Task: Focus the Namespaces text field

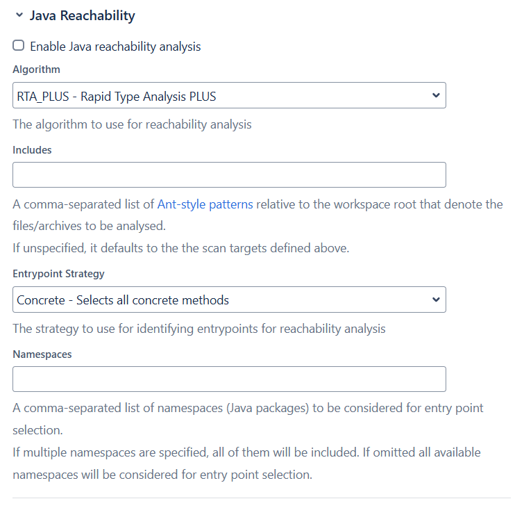Action: click(229, 379)
